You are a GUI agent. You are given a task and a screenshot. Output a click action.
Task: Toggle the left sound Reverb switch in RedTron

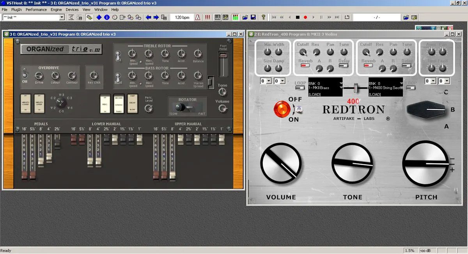pyautogui.click(x=304, y=66)
